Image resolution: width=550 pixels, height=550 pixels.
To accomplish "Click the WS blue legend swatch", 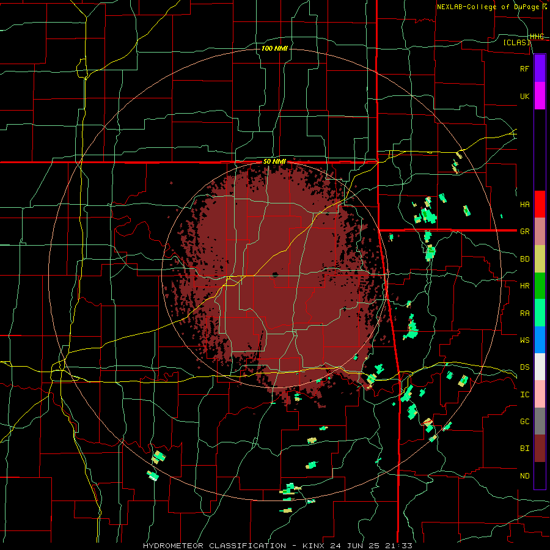I will [540, 340].
